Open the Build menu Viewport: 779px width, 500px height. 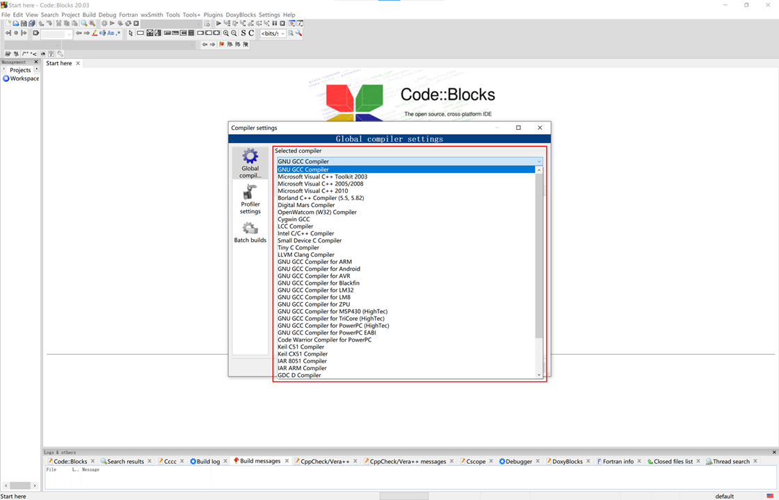coord(89,15)
